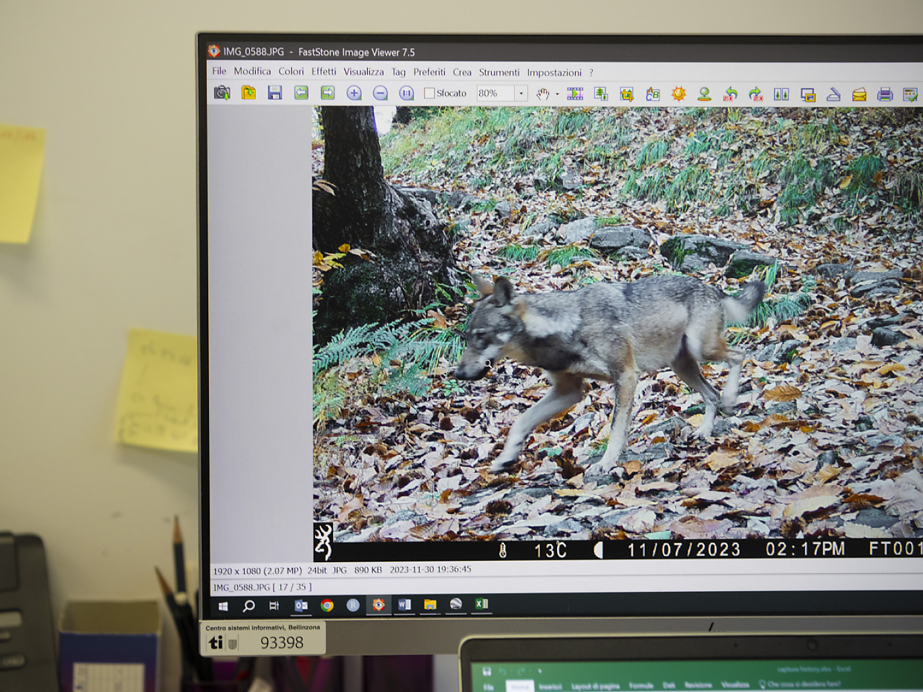Save the current image
Image resolution: width=923 pixels, height=692 pixels.
tap(275, 93)
